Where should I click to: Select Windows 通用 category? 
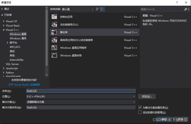18,38
